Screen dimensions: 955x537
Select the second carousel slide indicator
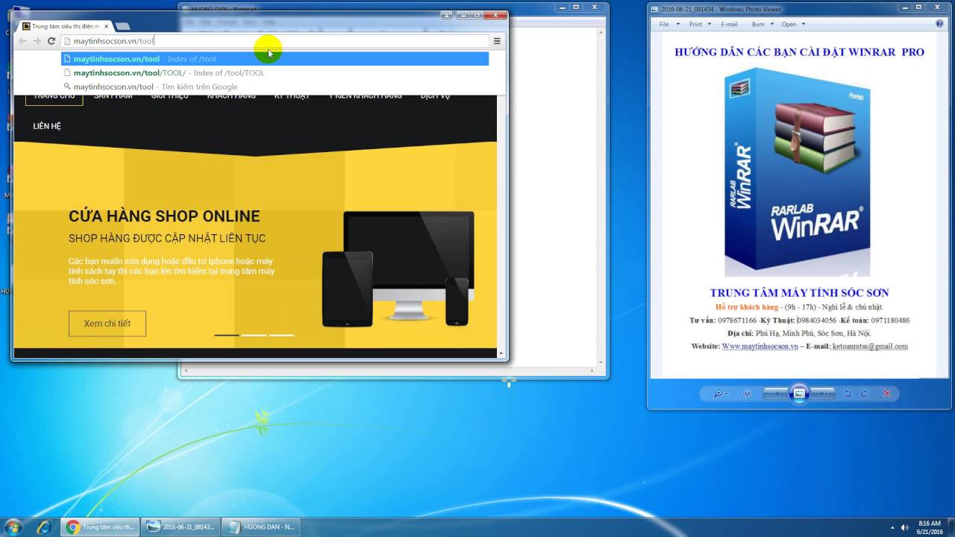tap(254, 335)
